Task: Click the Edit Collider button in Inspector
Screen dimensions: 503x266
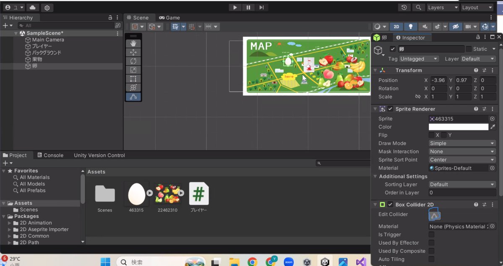Action: 435,216
